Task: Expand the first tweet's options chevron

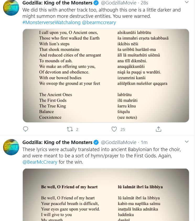Action: pyautogui.click(x=187, y=2)
